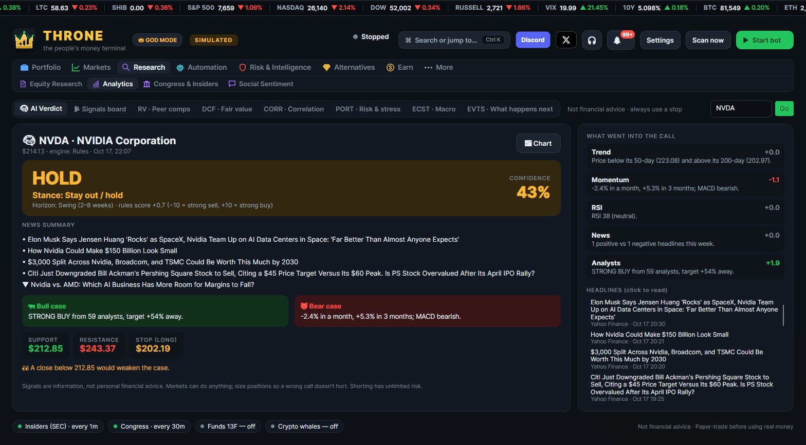Viewport: 806px width, 445px height.
Task: Click the green Go button
Action: [784, 108]
